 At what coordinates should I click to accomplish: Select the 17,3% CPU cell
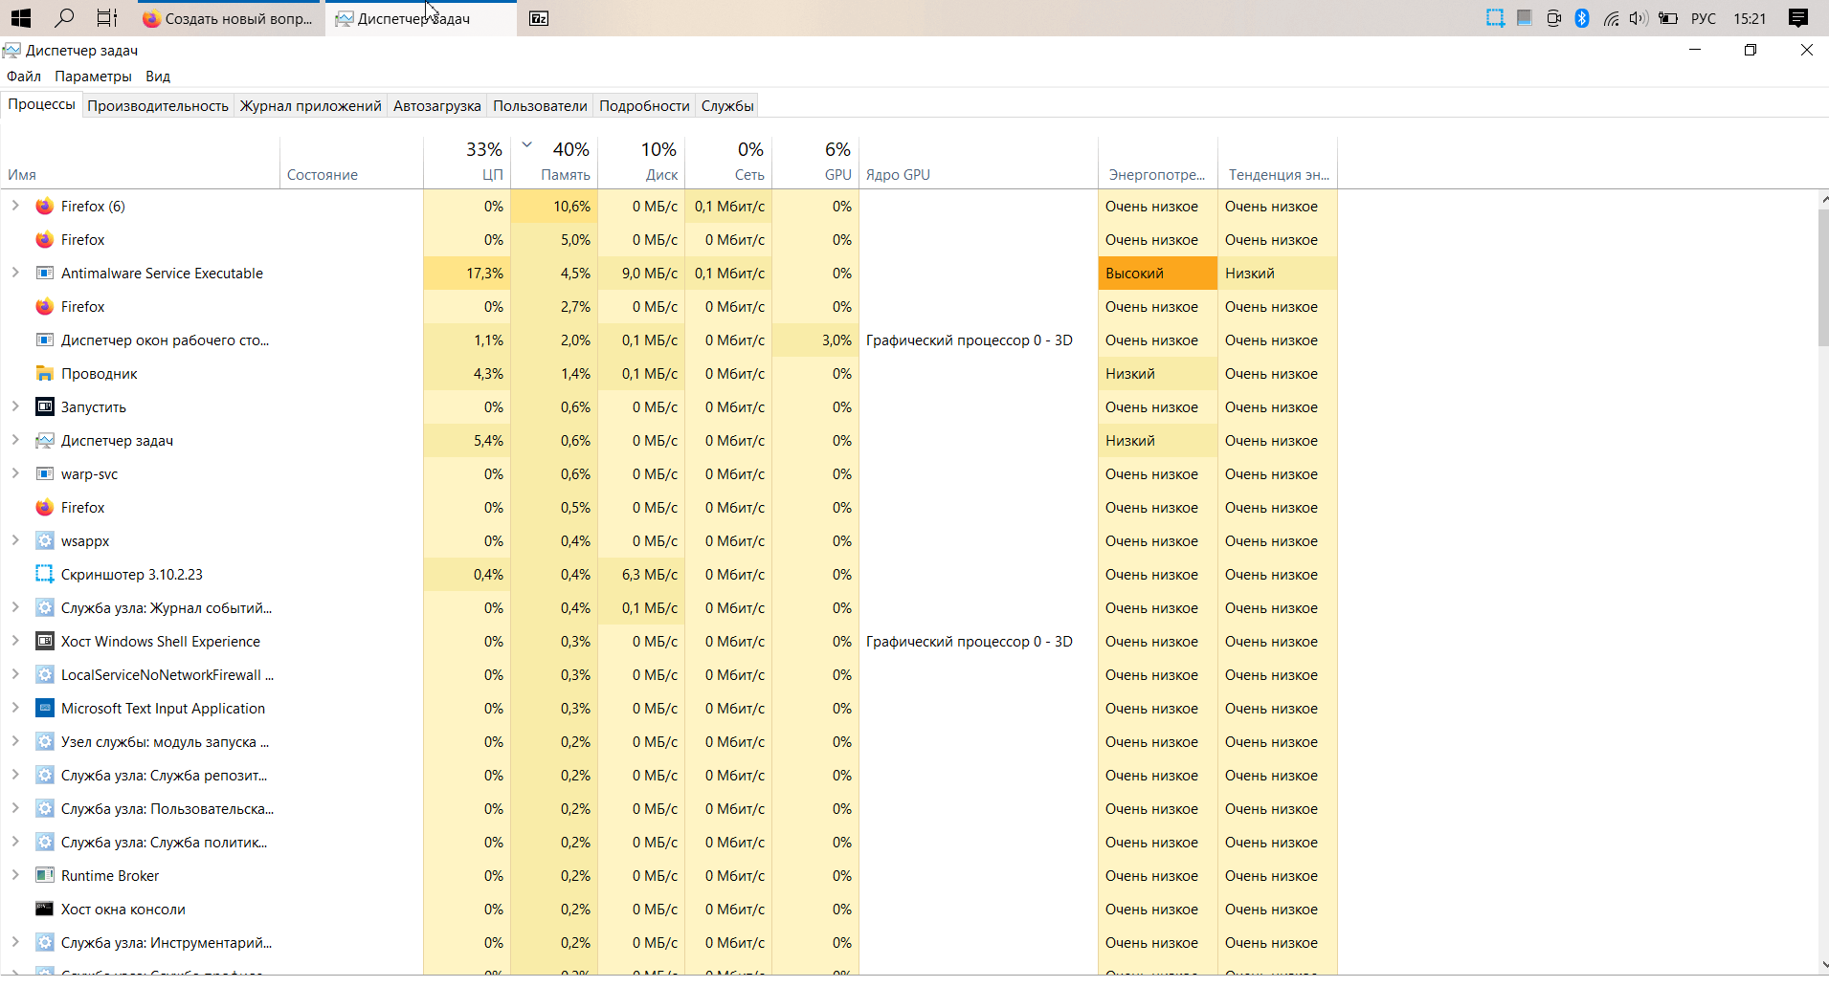[467, 274]
